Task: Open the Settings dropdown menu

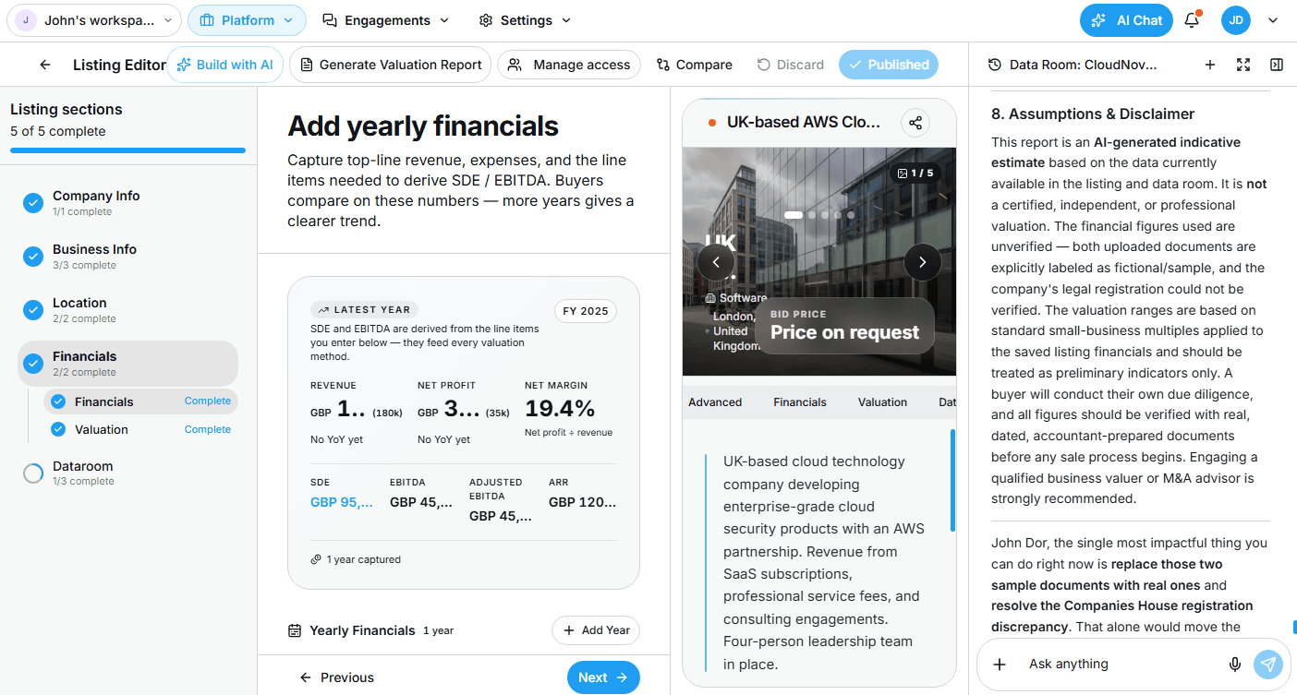Action: coord(525,20)
